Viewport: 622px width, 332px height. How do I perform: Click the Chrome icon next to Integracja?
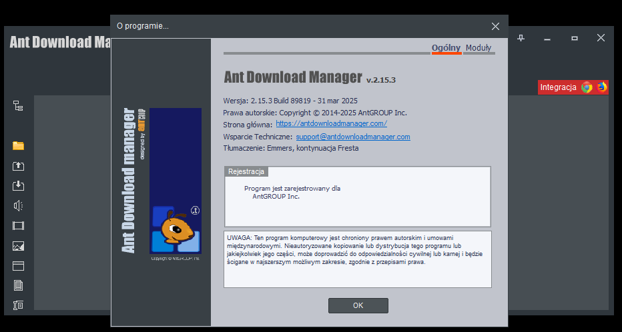pos(587,87)
